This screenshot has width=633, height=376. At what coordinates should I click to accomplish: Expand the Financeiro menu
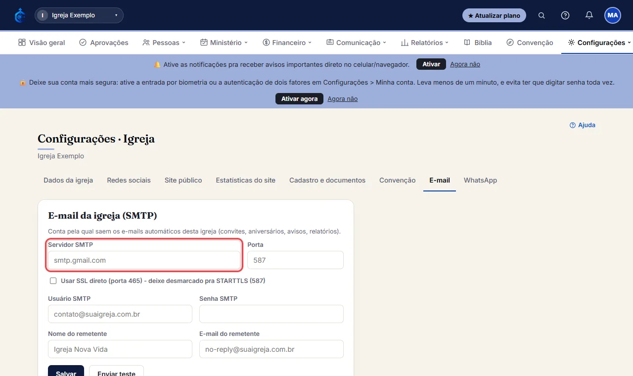[287, 43]
